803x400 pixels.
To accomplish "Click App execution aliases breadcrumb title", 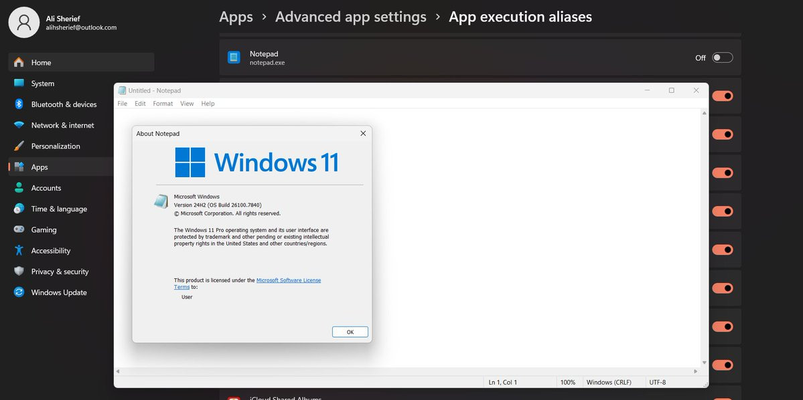I will tap(520, 17).
